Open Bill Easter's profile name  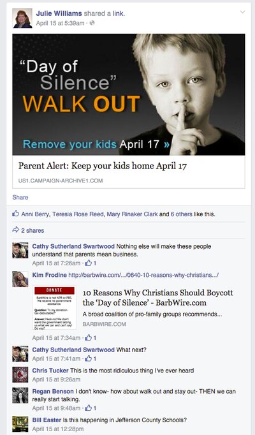click(47, 420)
